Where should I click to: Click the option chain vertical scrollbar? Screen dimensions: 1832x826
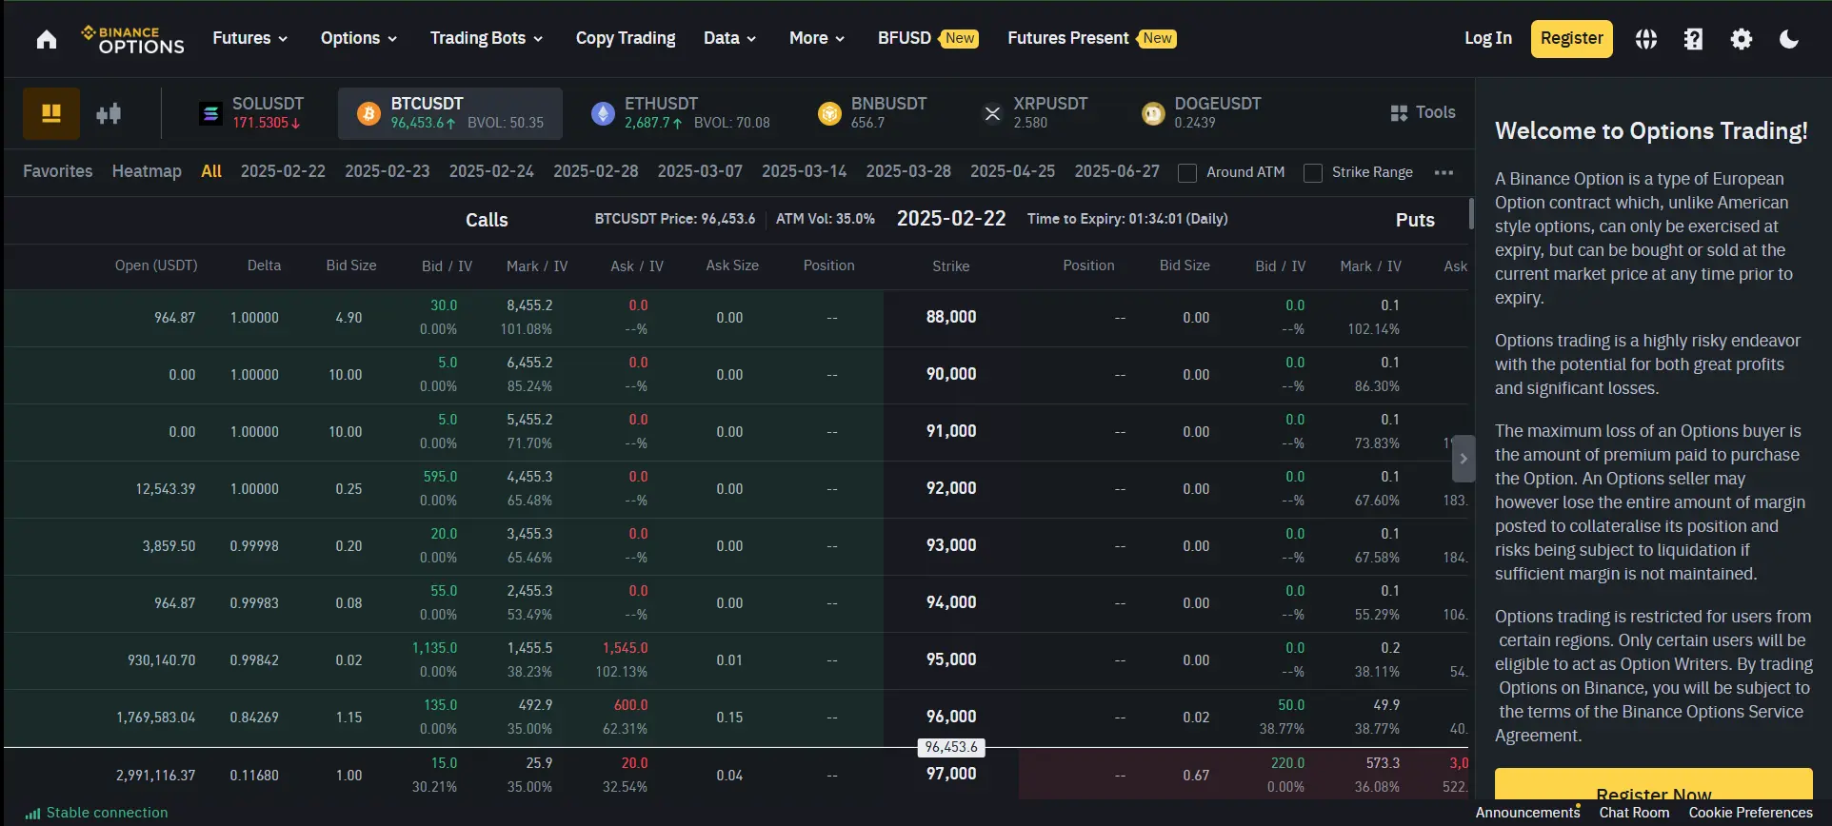pos(1471,214)
